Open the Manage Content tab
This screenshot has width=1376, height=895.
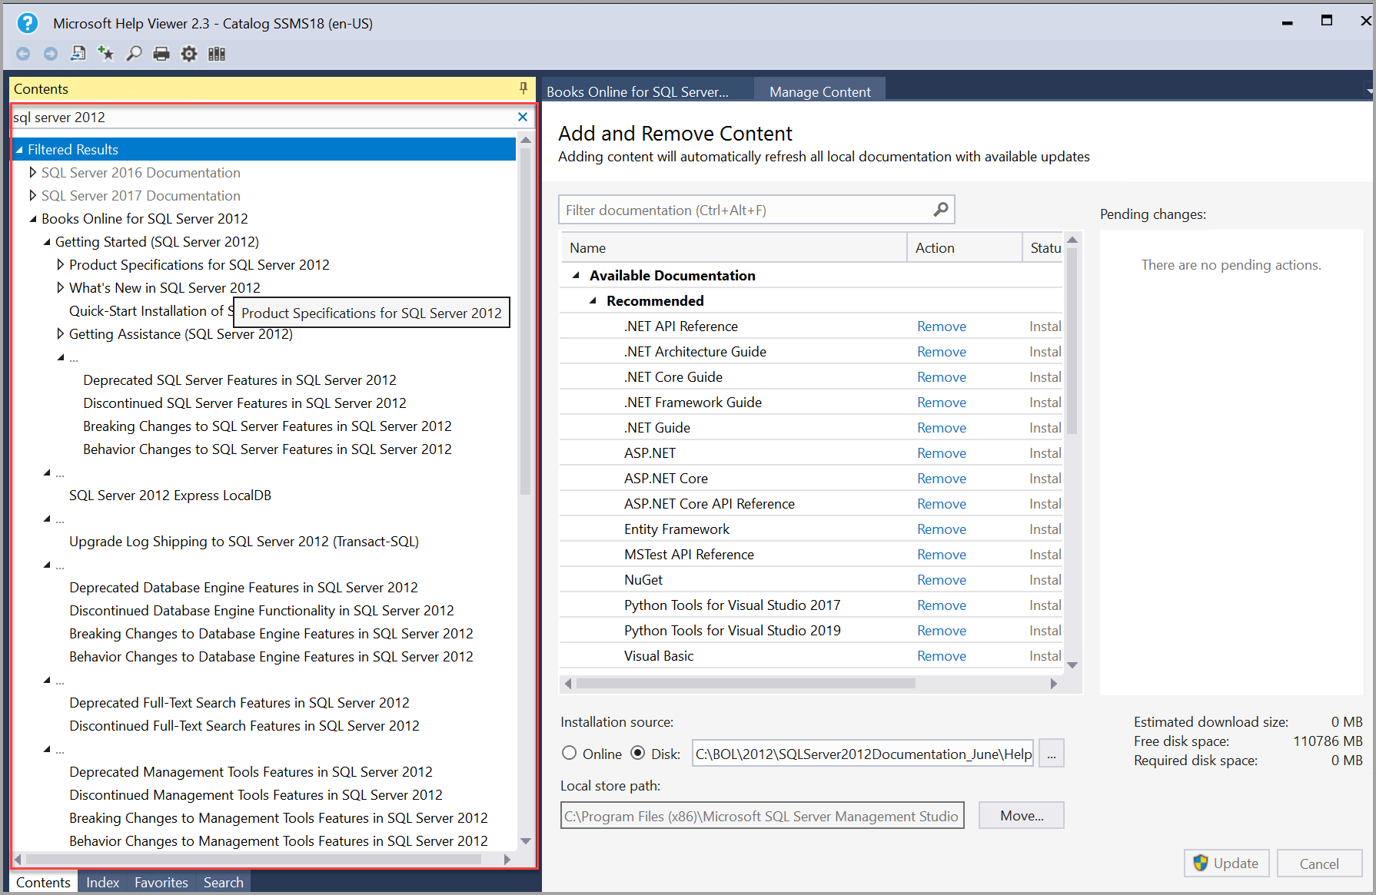tap(819, 91)
